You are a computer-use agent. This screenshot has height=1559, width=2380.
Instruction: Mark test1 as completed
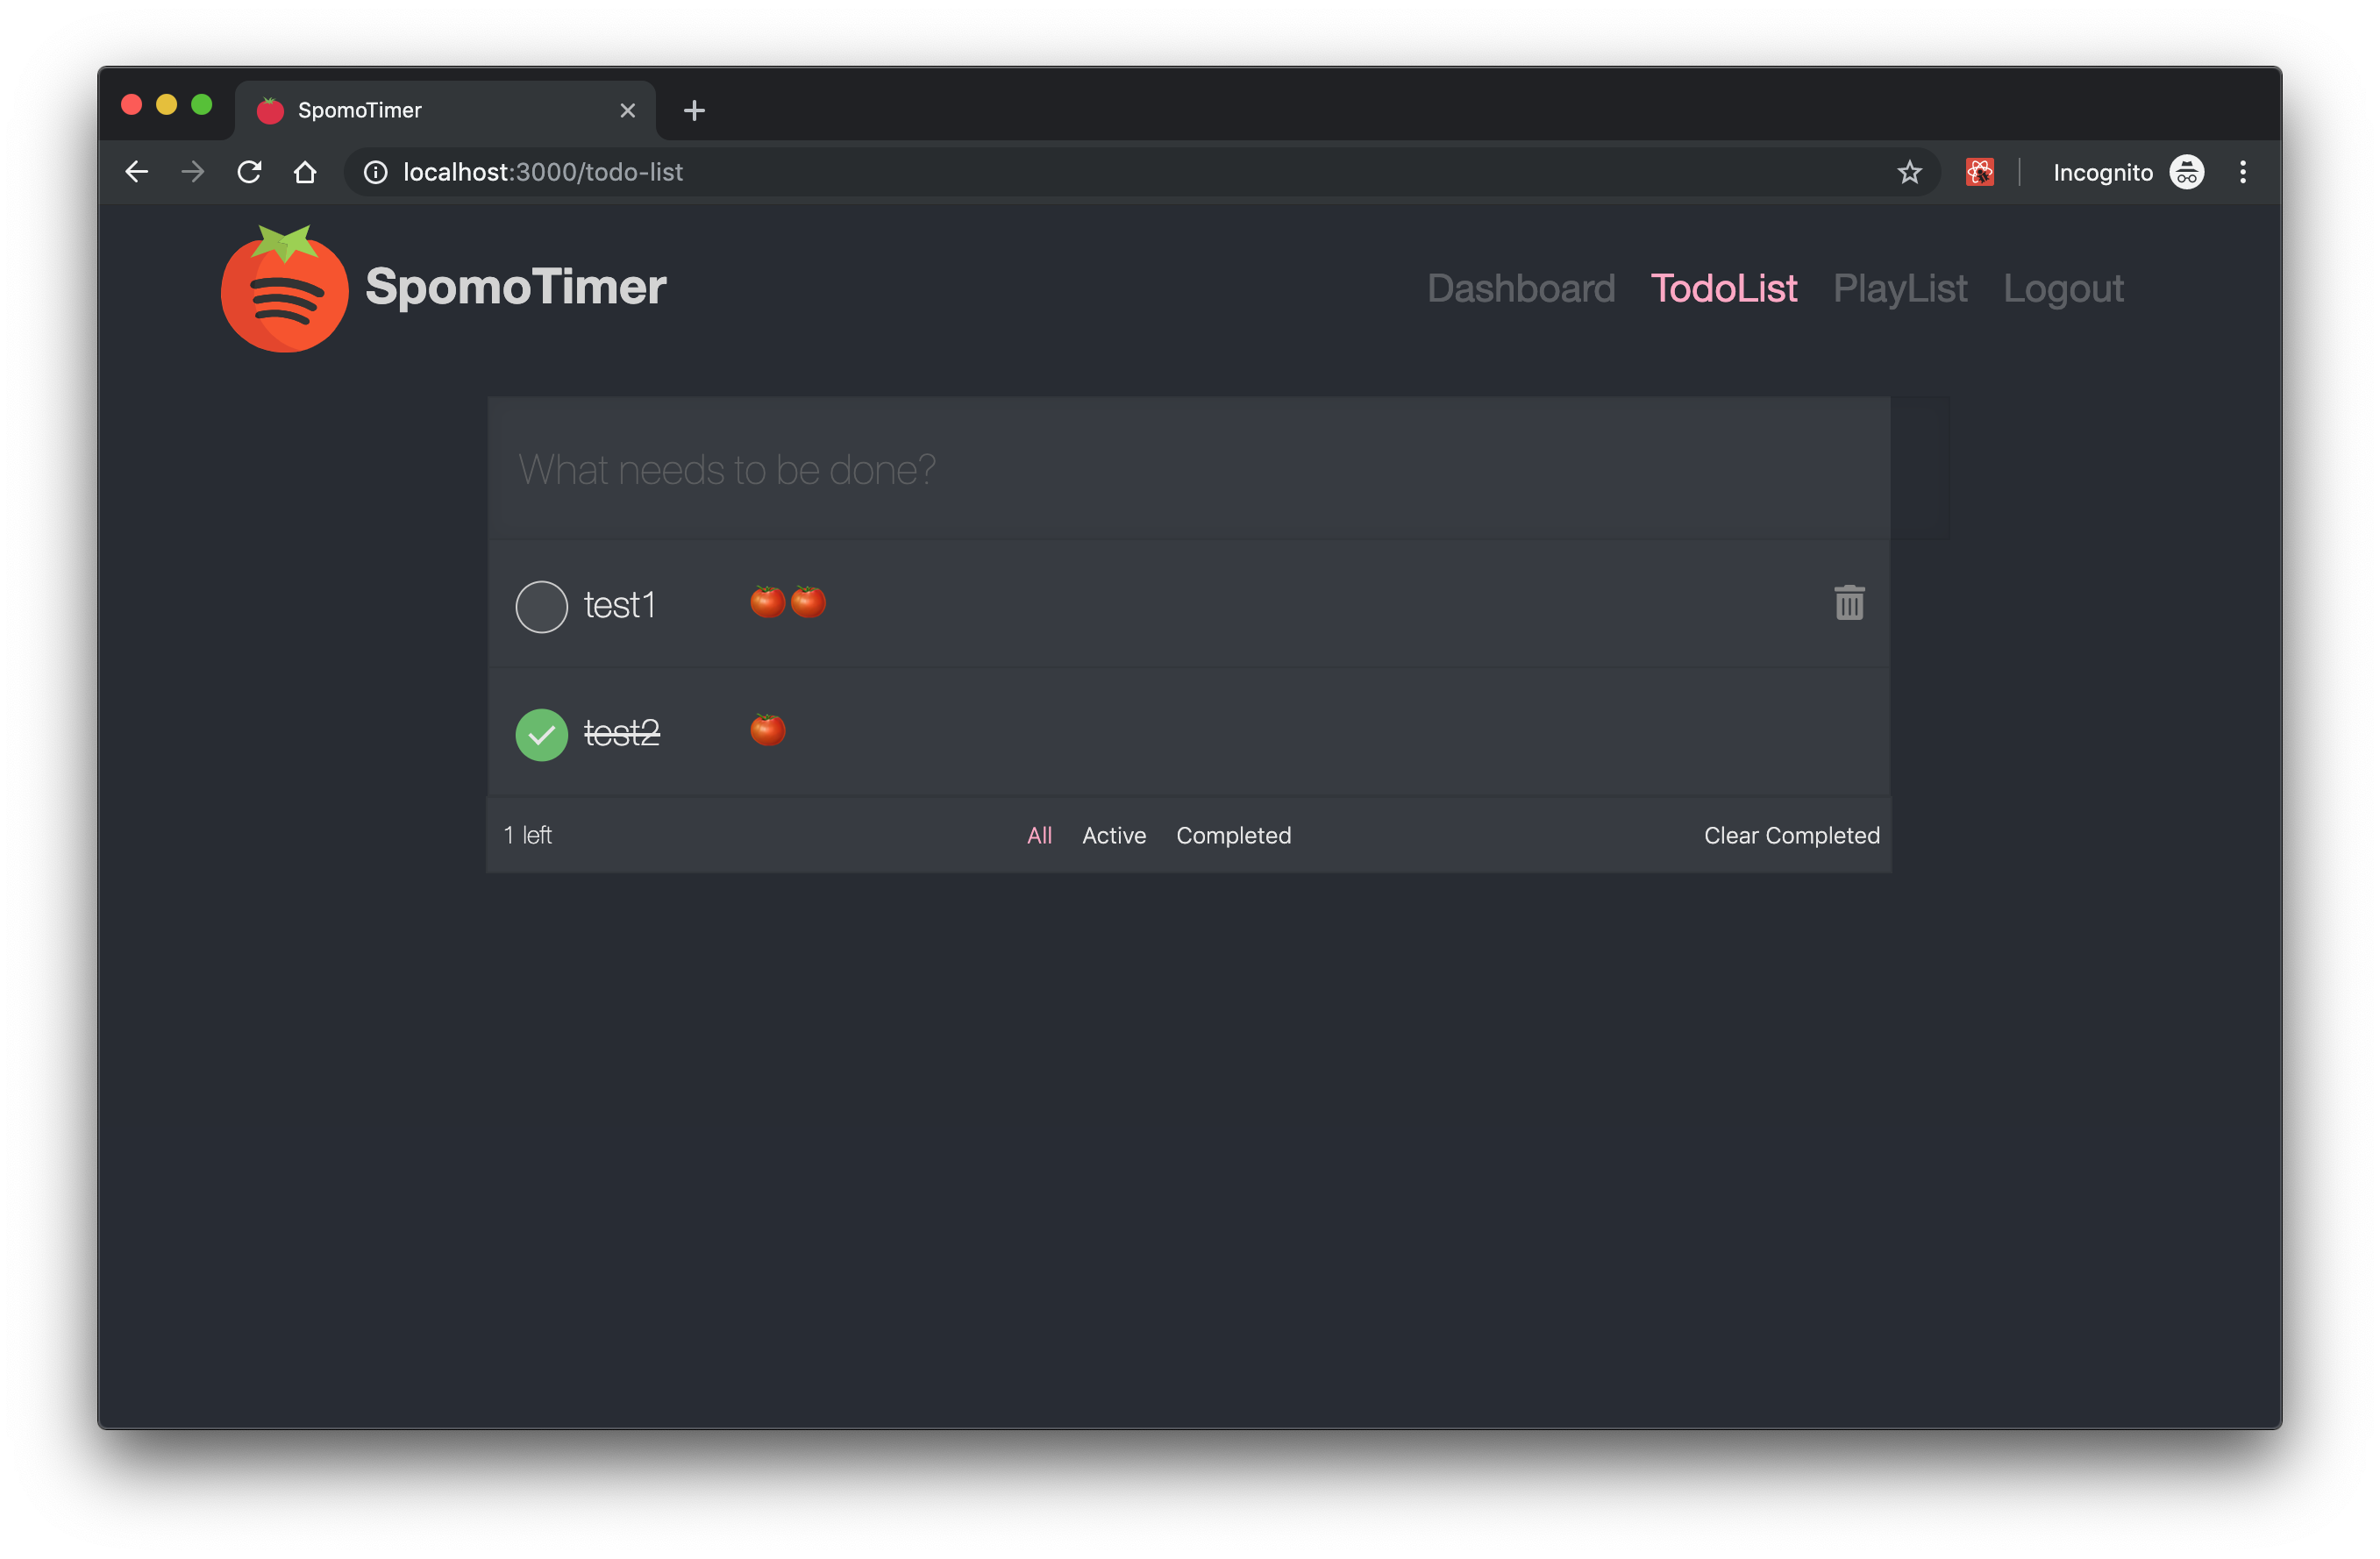click(541, 606)
